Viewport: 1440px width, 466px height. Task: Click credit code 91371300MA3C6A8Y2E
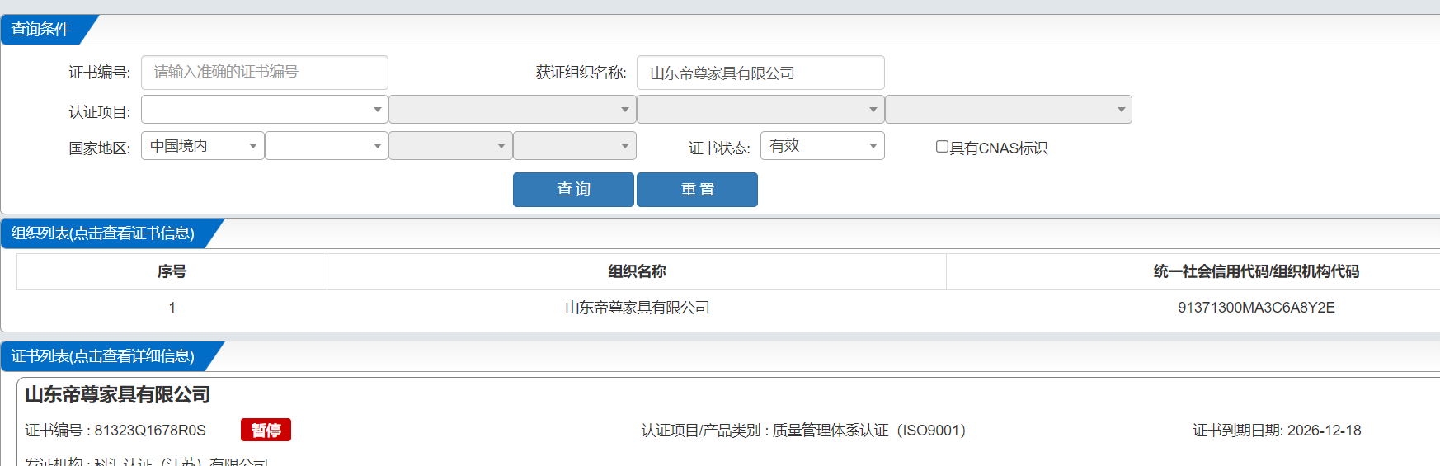(1256, 308)
